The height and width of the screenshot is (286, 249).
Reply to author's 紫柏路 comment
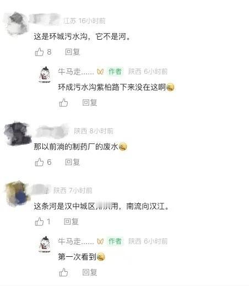click(89, 102)
